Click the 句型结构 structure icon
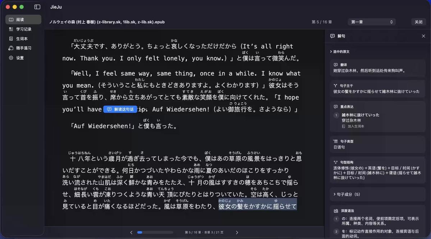 pos(336,162)
